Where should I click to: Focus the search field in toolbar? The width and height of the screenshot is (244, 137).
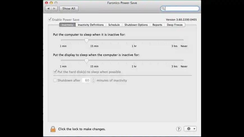pyautogui.click(x=180, y=9)
